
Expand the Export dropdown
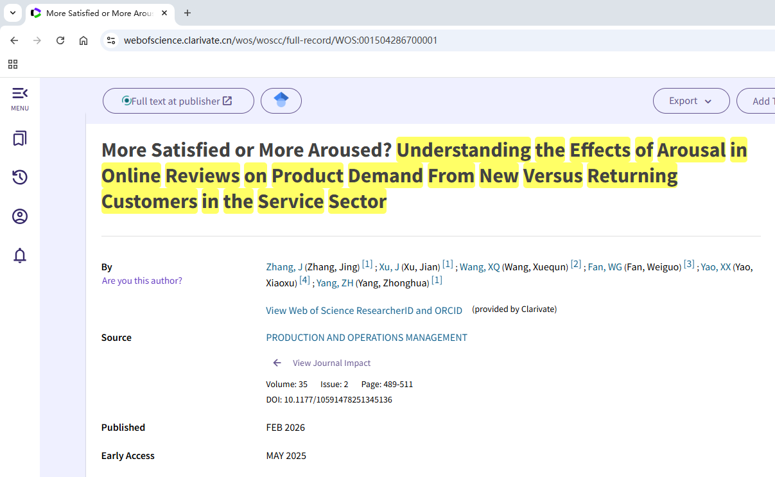[x=691, y=101]
